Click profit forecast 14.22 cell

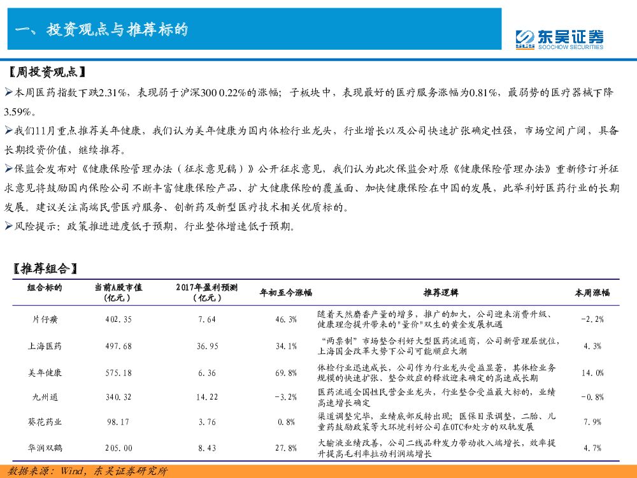click(x=207, y=397)
